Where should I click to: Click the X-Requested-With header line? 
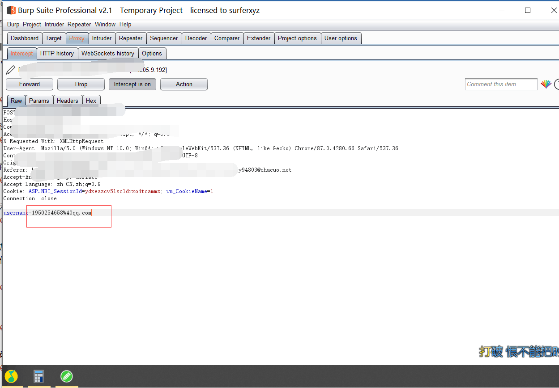53,141
